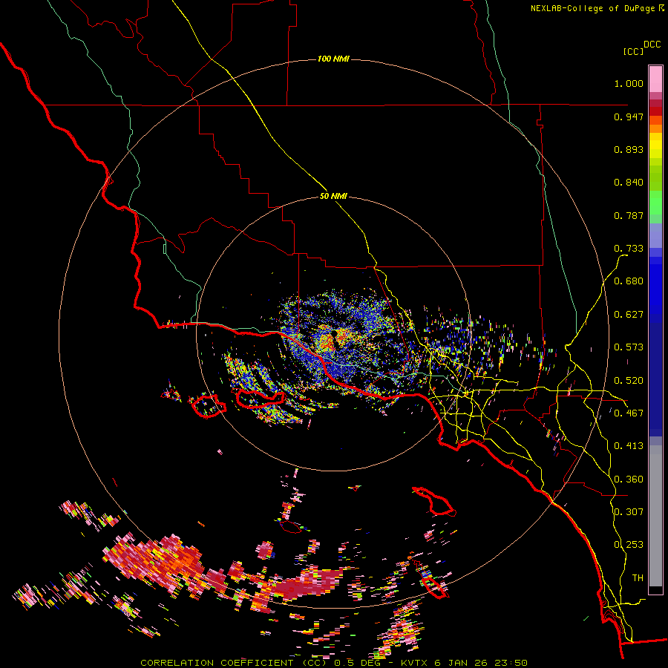668x668 pixels.
Task: Click the 100 NMI range ring label
Action: (x=333, y=59)
